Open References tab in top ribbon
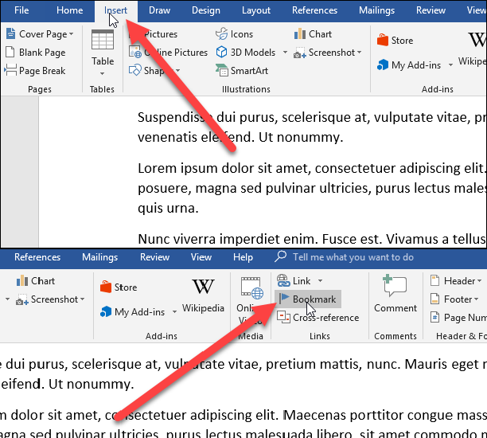This screenshot has height=438, width=487. tap(314, 10)
